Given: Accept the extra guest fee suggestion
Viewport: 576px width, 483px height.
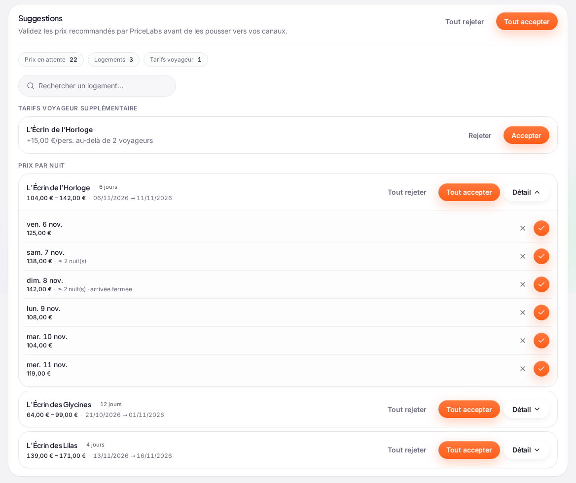Looking at the screenshot, I should [x=526, y=136].
